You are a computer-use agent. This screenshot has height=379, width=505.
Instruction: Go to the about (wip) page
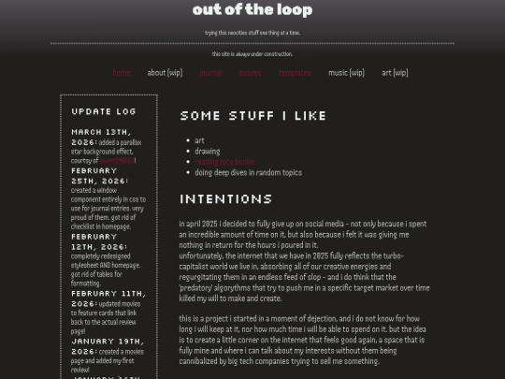tap(165, 73)
